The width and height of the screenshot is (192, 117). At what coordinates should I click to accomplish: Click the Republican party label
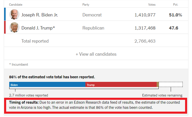93,28
